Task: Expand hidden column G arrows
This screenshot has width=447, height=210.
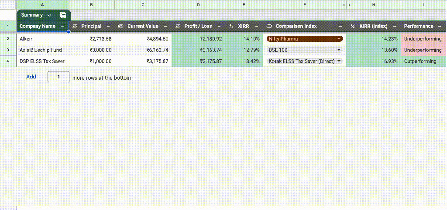Action: (347, 5)
